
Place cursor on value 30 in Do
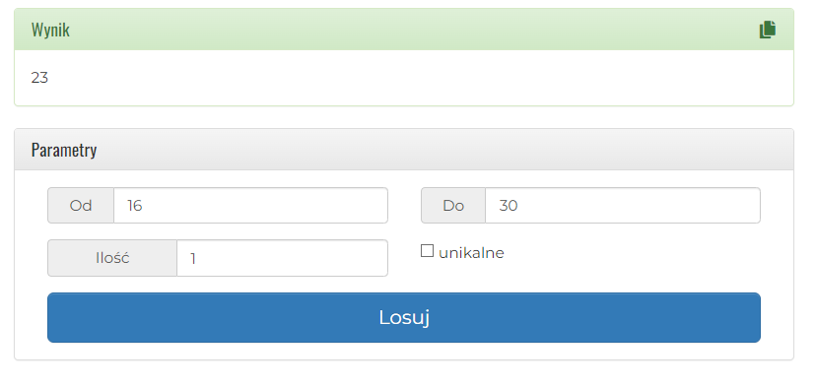point(508,206)
